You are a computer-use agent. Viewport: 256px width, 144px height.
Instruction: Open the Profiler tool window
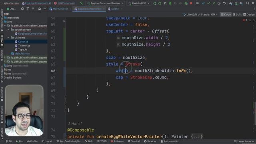pyautogui.click(x=32, y=141)
